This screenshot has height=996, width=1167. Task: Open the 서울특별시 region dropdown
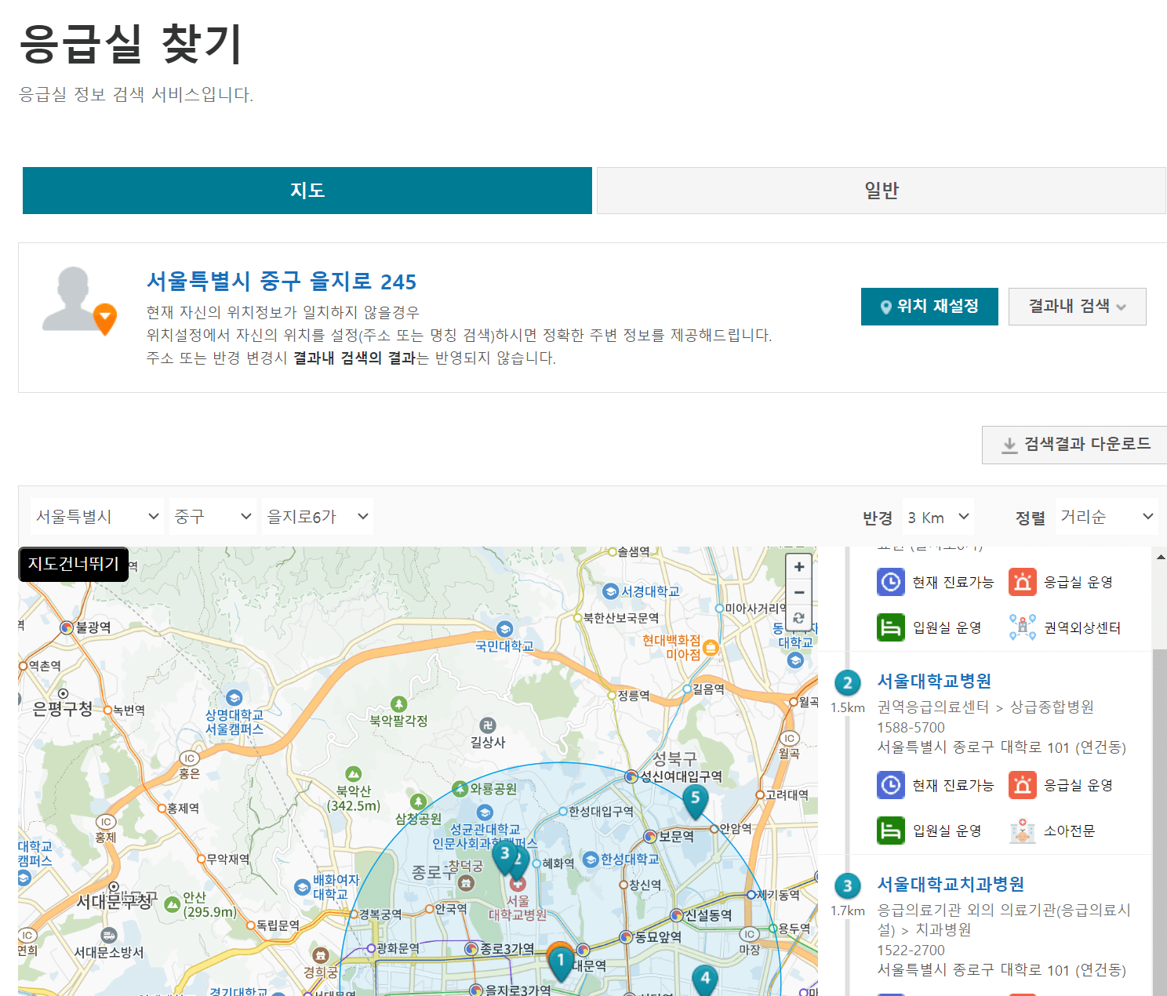tap(96, 515)
